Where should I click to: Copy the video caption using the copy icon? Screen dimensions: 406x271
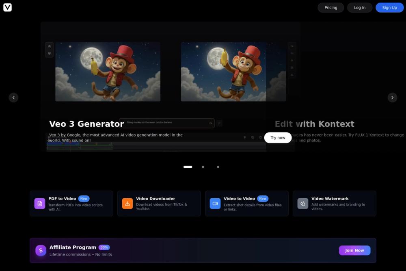click(252, 137)
